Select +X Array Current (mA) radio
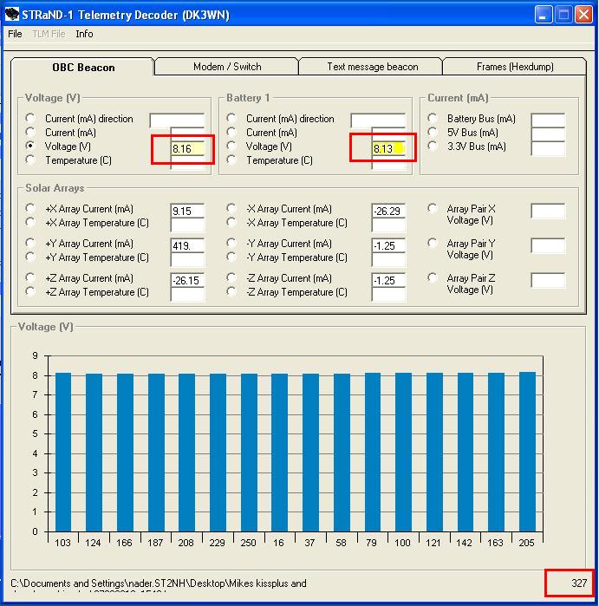Viewport: 599px width, 606px height. click(30, 208)
